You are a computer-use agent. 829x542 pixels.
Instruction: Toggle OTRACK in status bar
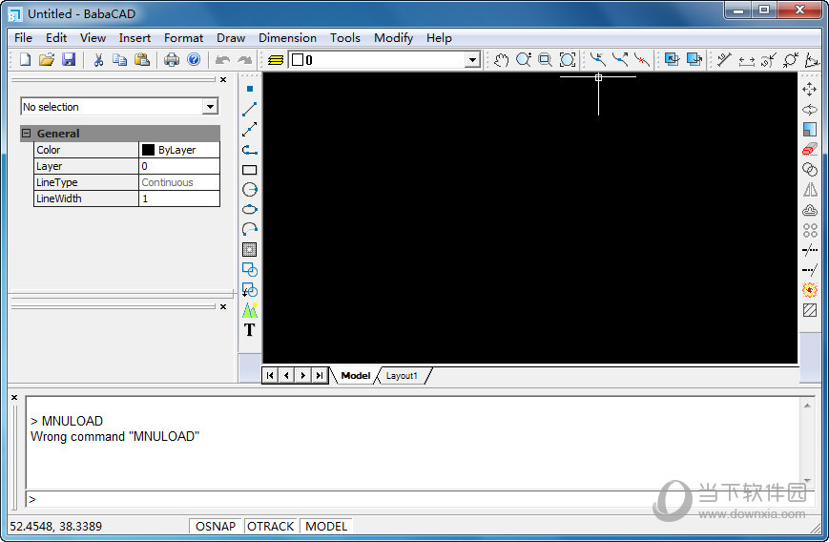pyautogui.click(x=270, y=526)
